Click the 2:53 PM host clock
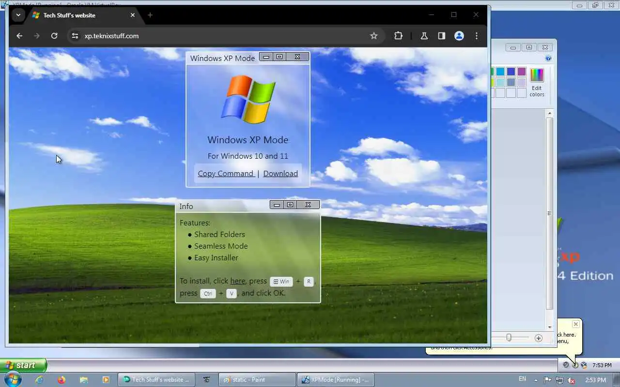The height and width of the screenshot is (387, 620). (x=595, y=380)
